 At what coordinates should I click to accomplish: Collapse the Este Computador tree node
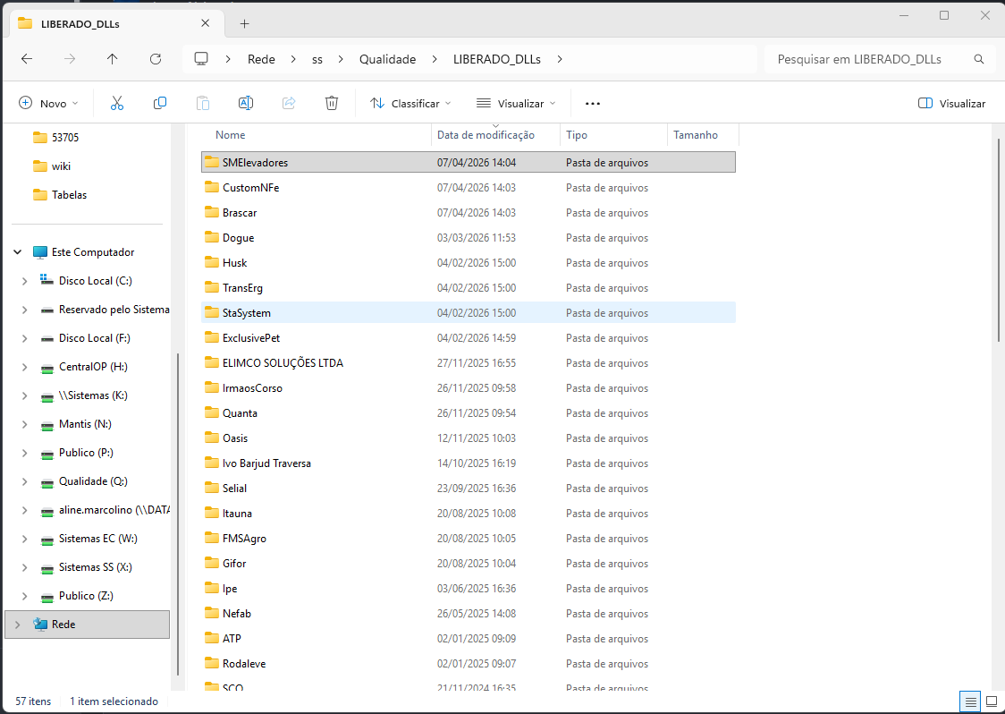tap(17, 252)
